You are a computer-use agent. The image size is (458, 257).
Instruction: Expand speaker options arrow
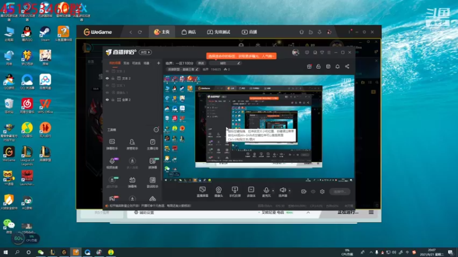(290, 191)
